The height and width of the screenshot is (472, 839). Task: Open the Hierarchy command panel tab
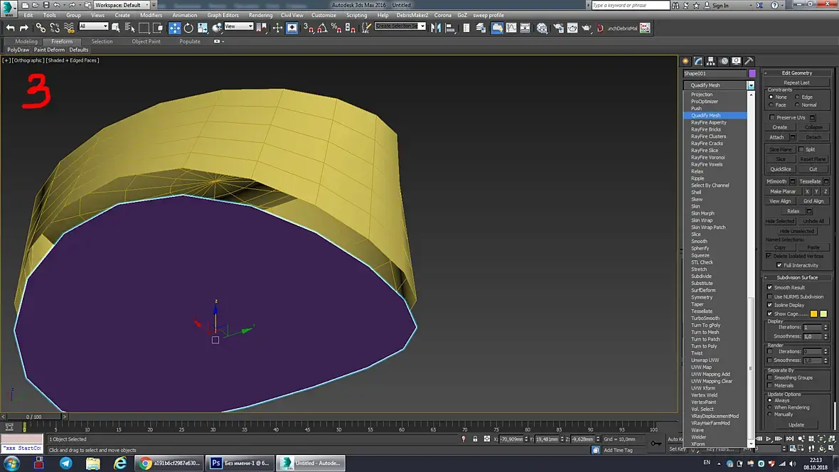click(711, 61)
